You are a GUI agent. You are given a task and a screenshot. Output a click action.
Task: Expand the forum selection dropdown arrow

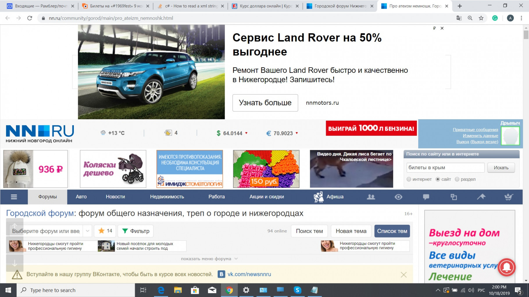(x=87, y=231)
